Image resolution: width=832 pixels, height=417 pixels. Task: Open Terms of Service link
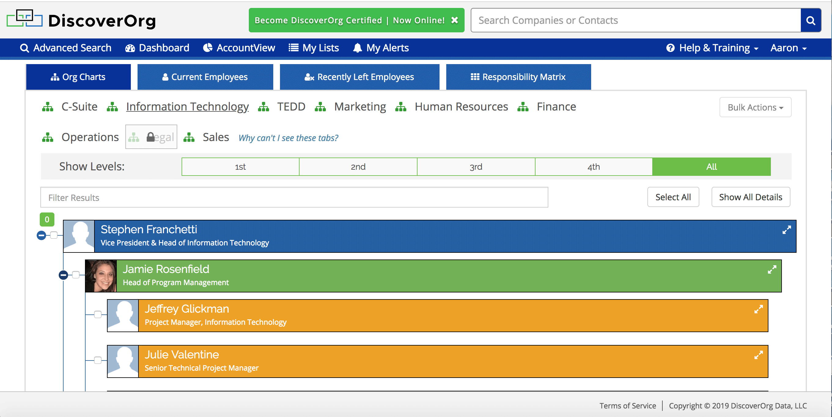tap(628, 406)
